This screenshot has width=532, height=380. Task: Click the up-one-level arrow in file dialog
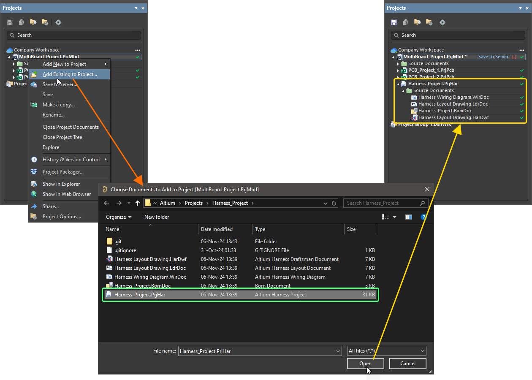(x=138, y=203)
